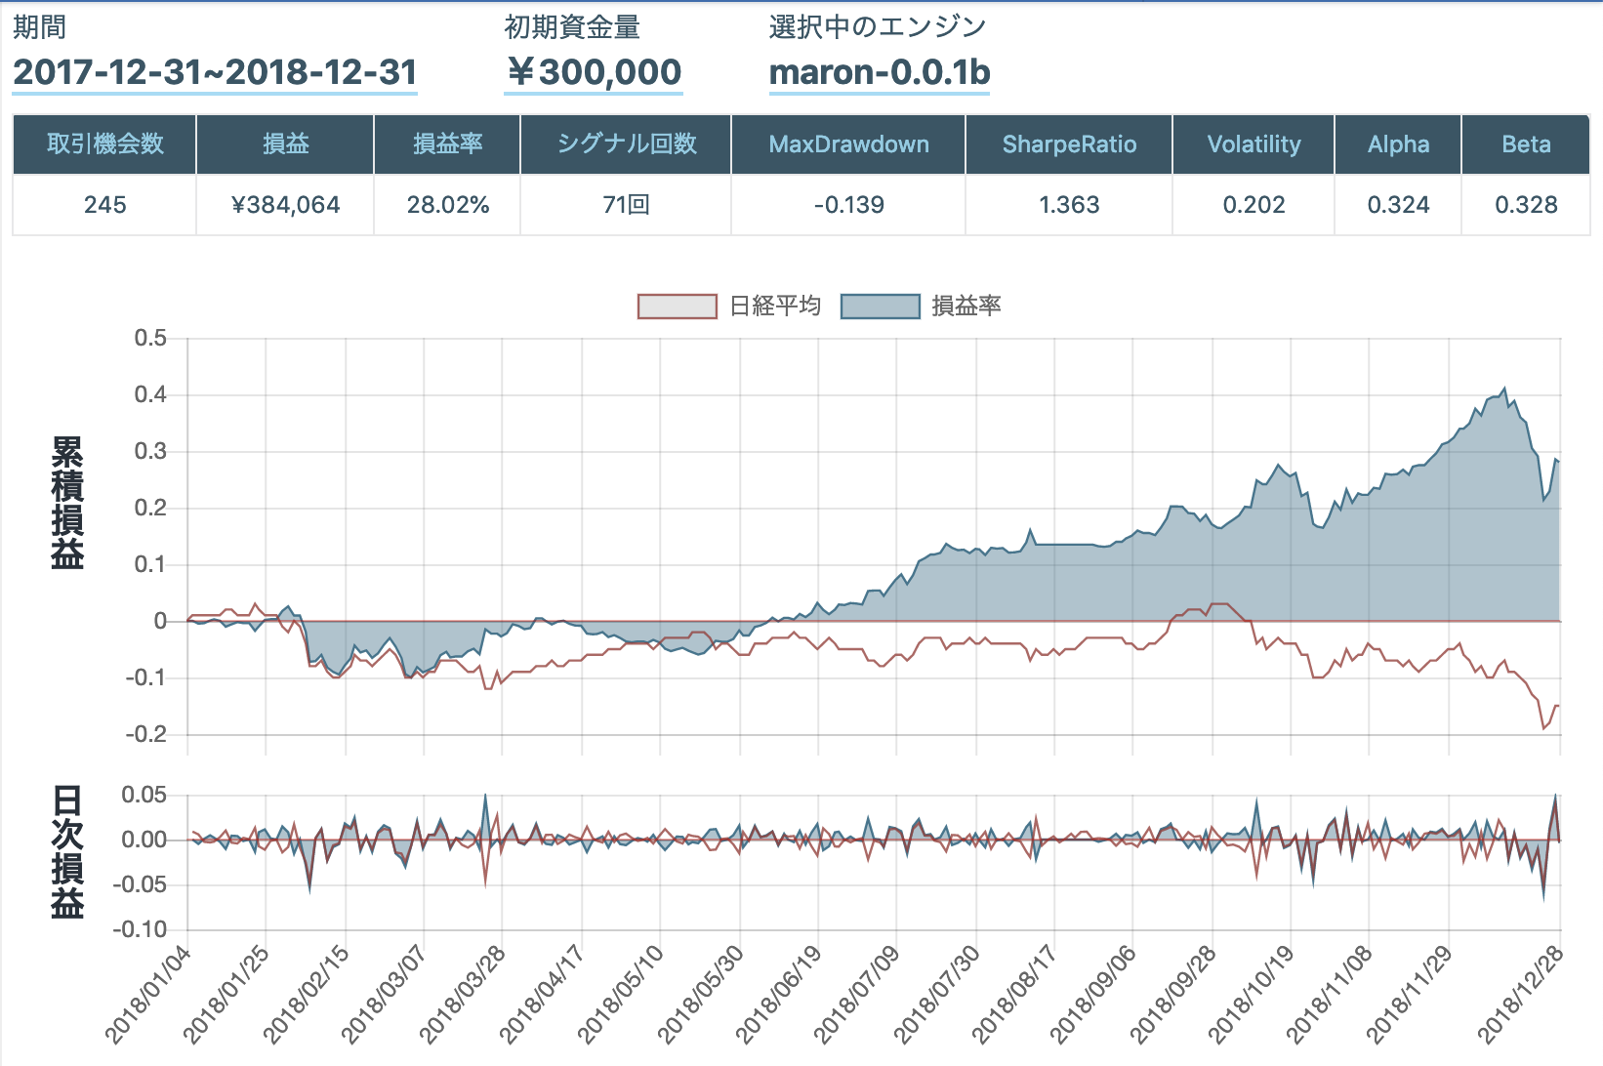Click the 日経平均 legend label
Image resolution: width=1603 pixels, height=1066 pixels.
point(775,307)
